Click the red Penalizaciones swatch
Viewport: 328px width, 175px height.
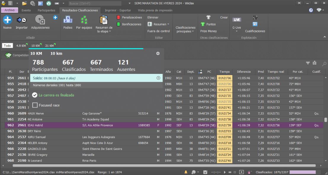point(118,17)
